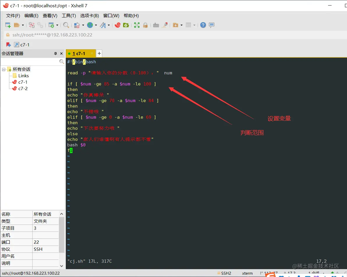Expand the Encoding globe dropdown arrow
This screenshot has width=347, height=277.
pos(96,25)
